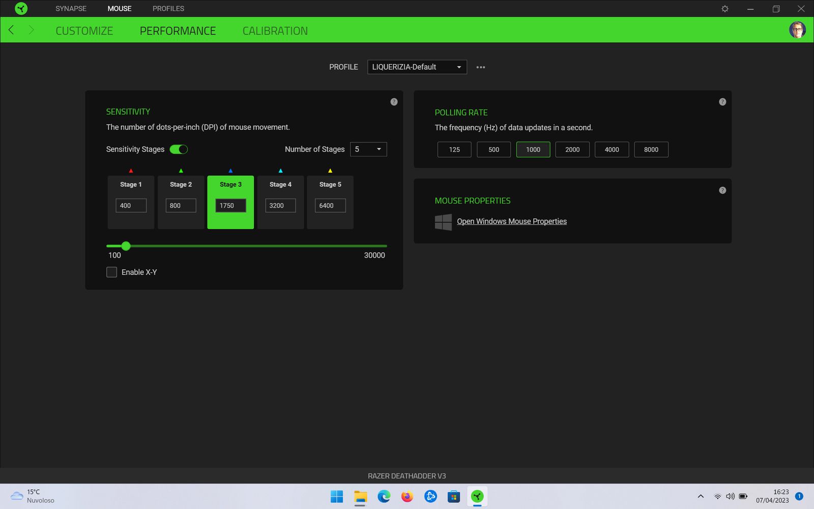The height and width of the screenshot is (509, 814).
Task: Open the Number of Stages dropdown
Action: (x=368, y=149)
